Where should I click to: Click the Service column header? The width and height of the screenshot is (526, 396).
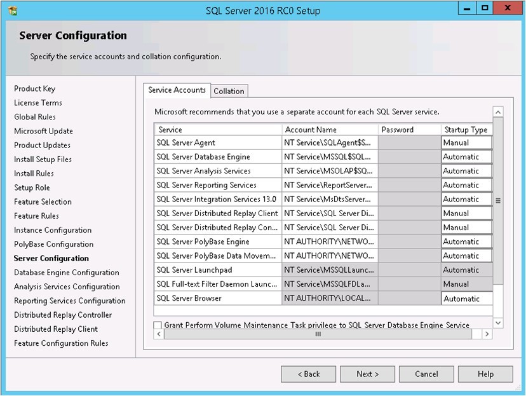(x=218, y=130)
